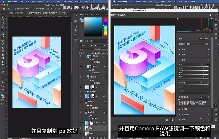Screen dimensions: 219x139
Task: Open the layer blend mode 正常 dropdown
Action: [86, 49]
